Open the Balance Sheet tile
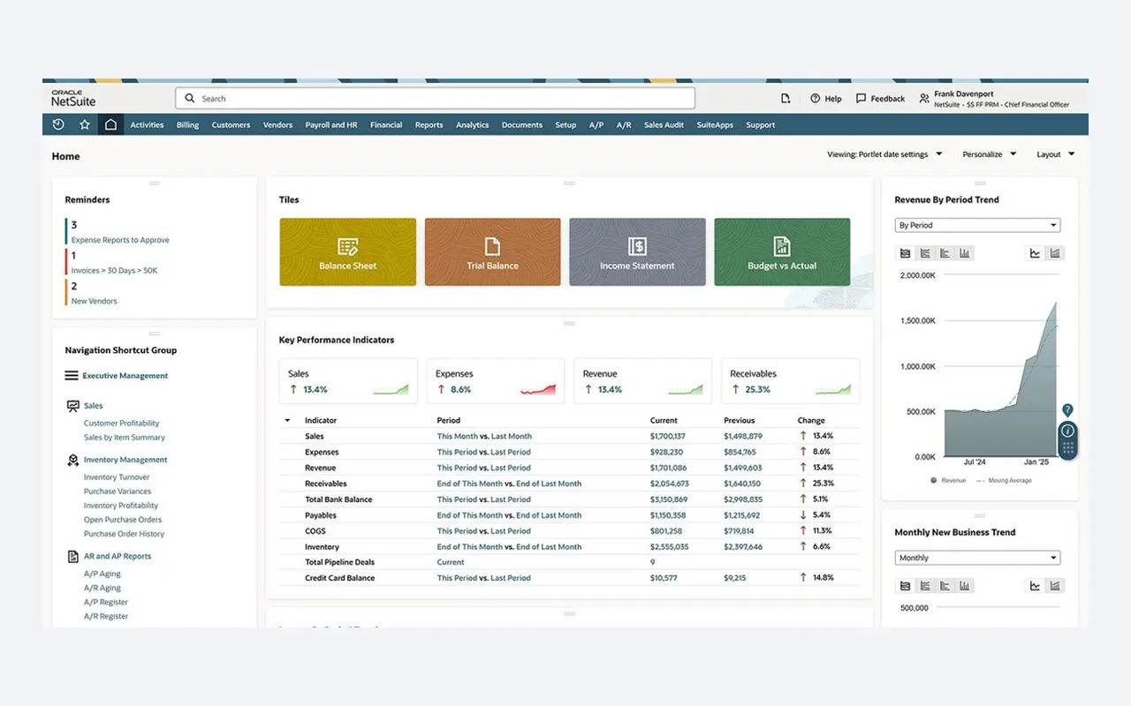Image resolution: width=1131 pixels, height=706 pixels. [348, 252]
